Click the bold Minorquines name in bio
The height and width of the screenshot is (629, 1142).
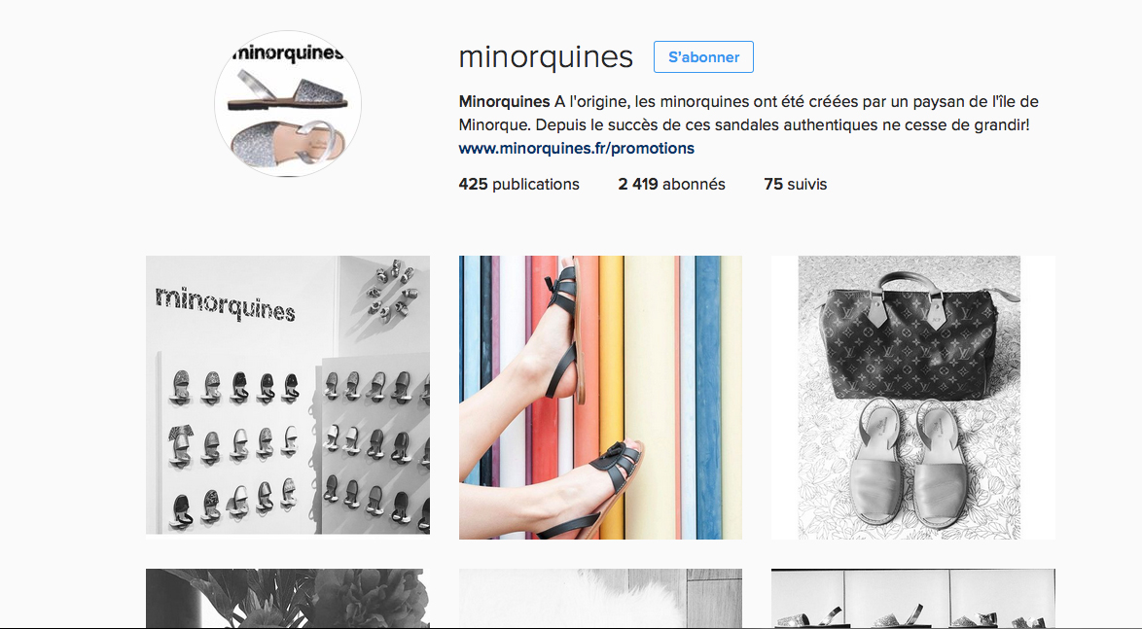tap(504, 101)
